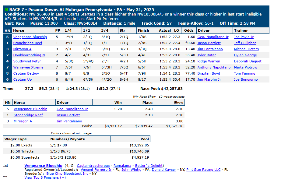
Task: Open trainer Marta Piotrow page
Action: 245,67
